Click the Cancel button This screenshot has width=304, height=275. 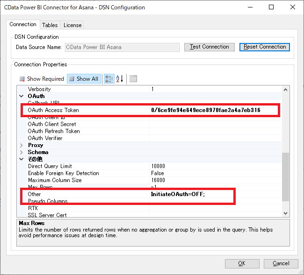[281, 263]
